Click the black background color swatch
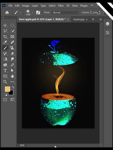The image size is (113, 150). click(x=11, y=93)
